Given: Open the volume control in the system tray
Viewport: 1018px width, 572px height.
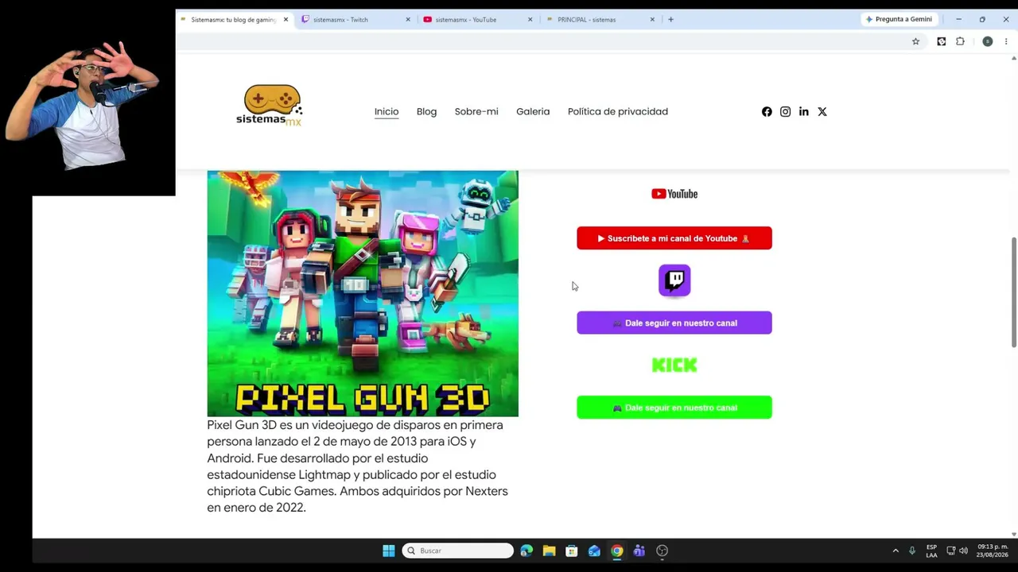Looking at the screenshot, I should coord(963,551).
